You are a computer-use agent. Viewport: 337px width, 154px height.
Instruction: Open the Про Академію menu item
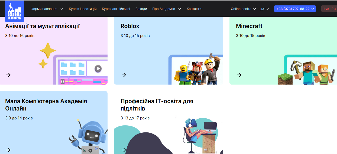point(164,9)
